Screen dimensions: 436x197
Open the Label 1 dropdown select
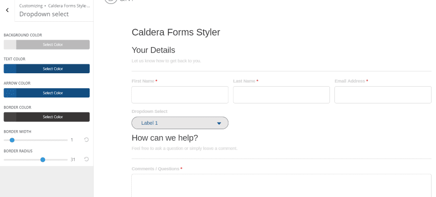(x=180, y=123)
